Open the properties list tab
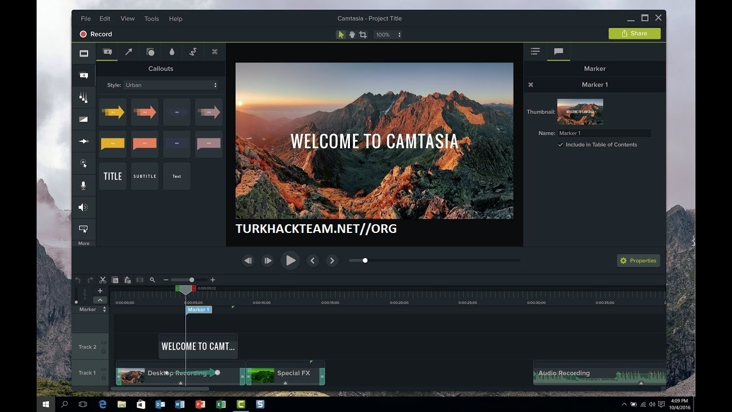Viewport: 732px width, 412px height. (535, 51)
